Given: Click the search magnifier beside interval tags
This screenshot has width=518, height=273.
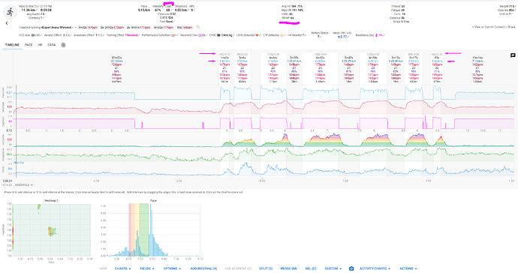Looking at the screenshot, I should [198, 28].
